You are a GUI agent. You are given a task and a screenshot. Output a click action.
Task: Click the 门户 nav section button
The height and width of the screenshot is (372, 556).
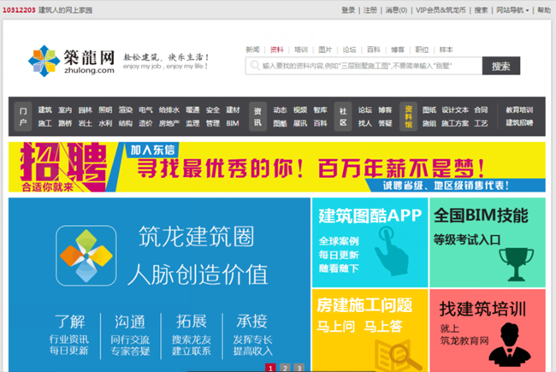[x=23, y=116]
